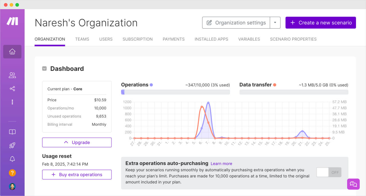Open the Organization settings dropdown arrow

click(x=275, y=23)
